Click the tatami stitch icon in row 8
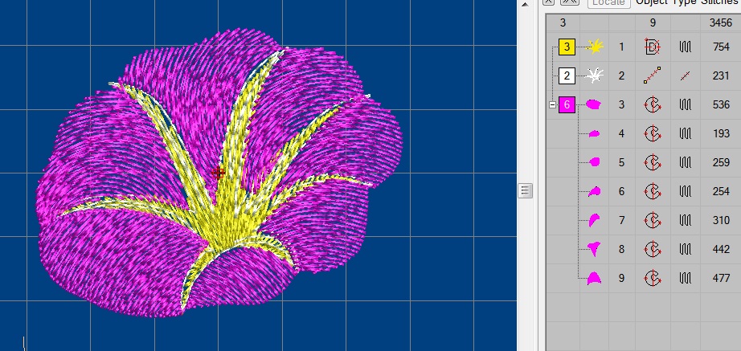 pyautogui.click(x=686, y=249)
